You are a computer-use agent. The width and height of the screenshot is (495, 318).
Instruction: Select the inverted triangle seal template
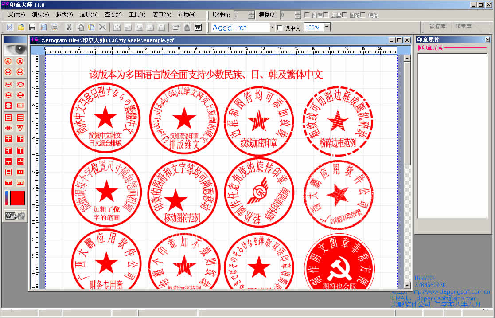tap(20, 128)
